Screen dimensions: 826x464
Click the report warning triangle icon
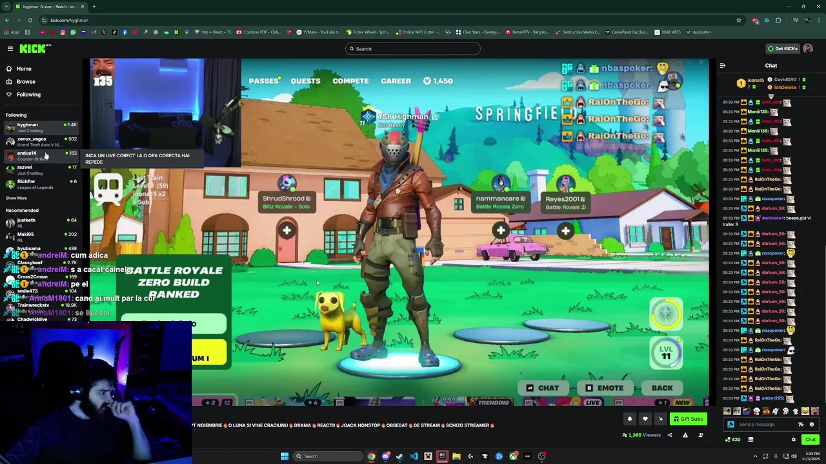[x=685, y=435]
